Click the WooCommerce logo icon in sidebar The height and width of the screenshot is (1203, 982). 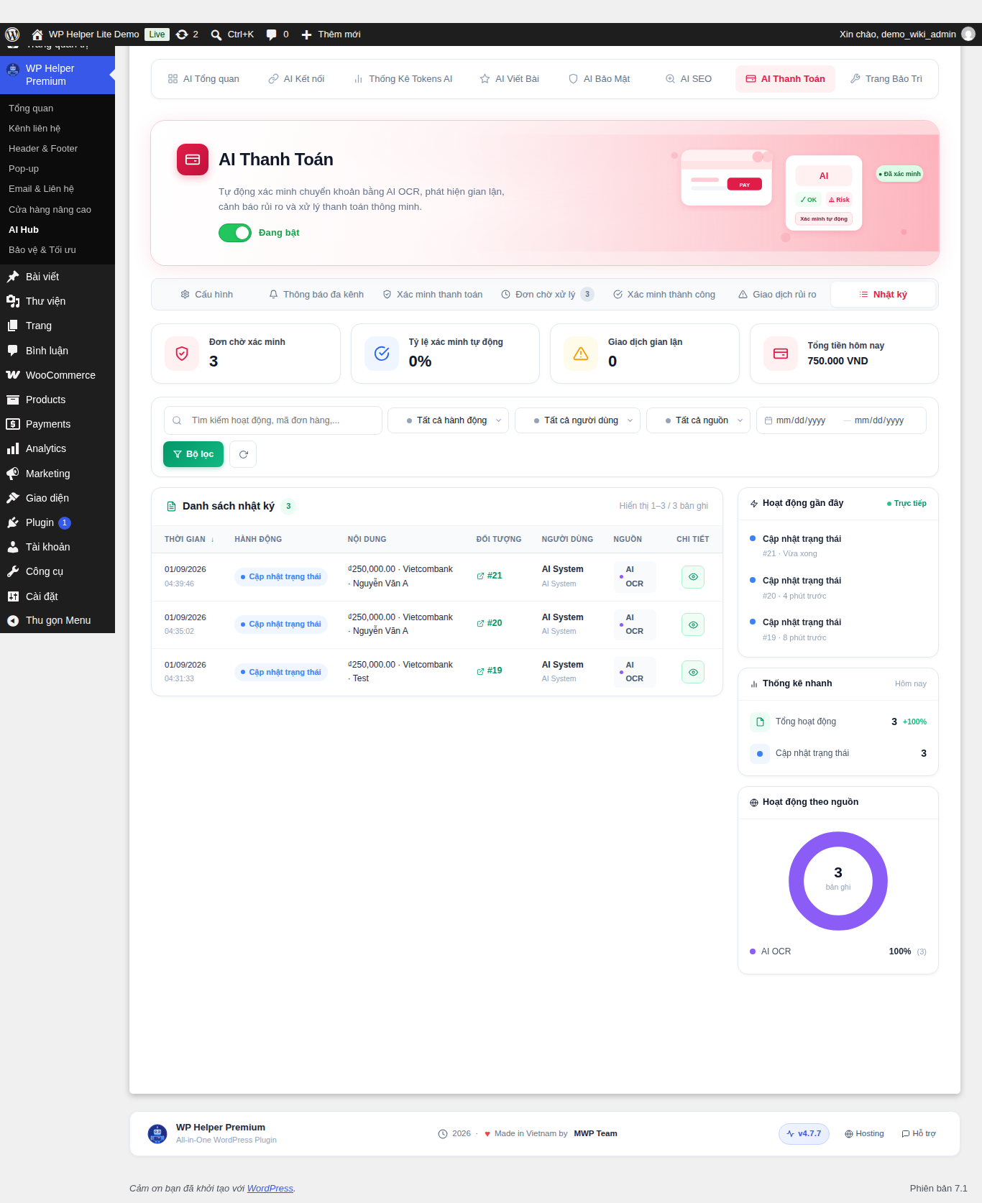click(x=13, y=375)
